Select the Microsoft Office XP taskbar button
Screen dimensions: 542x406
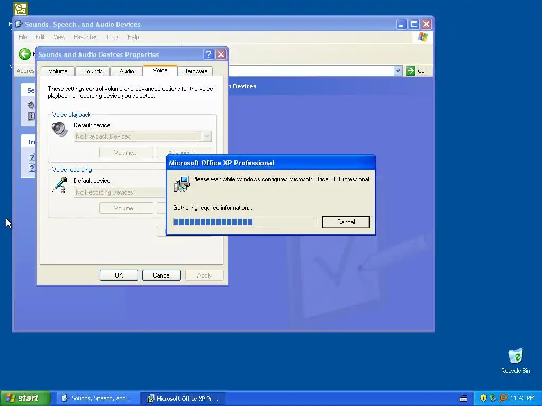[x=183, y=398]
